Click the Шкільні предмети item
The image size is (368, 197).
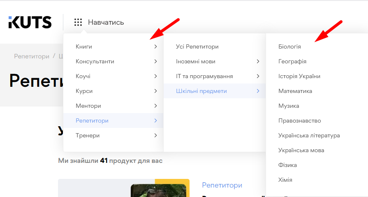[x=201, y=91]
